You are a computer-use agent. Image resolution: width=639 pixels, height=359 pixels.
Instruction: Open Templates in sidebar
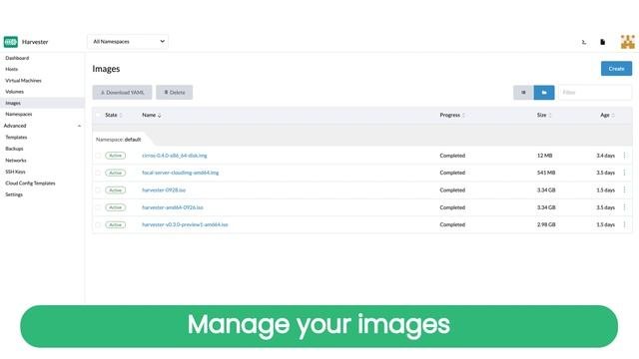click(x=16, y=138)
